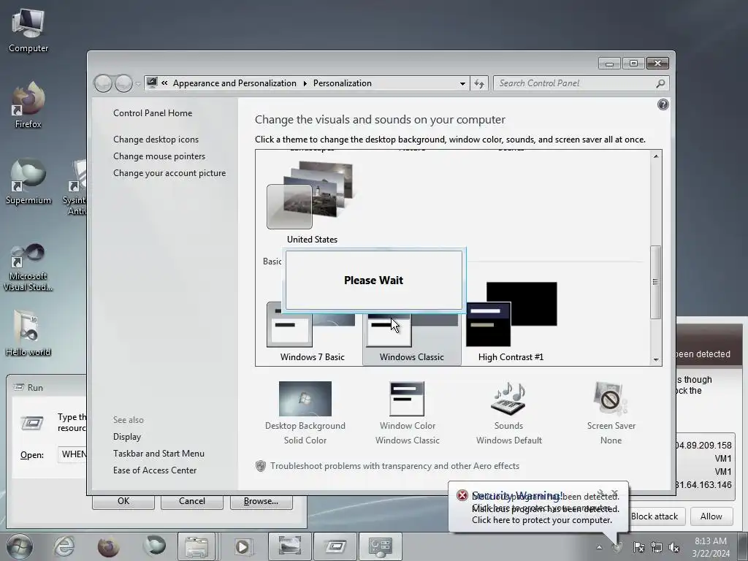Click the network tray icon
Image resolution: width=748 pixels, height=561 pixels.
657,547
